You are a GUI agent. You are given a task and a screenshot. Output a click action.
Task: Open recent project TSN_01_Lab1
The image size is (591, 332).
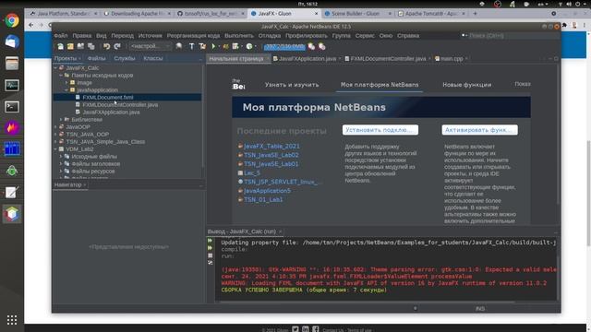(x=263, y=200)
